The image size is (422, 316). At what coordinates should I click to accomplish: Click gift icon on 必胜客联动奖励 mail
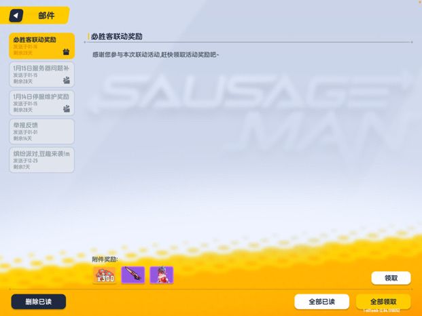(66, 52)
